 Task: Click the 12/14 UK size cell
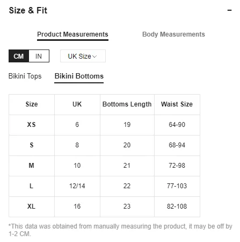77,186
